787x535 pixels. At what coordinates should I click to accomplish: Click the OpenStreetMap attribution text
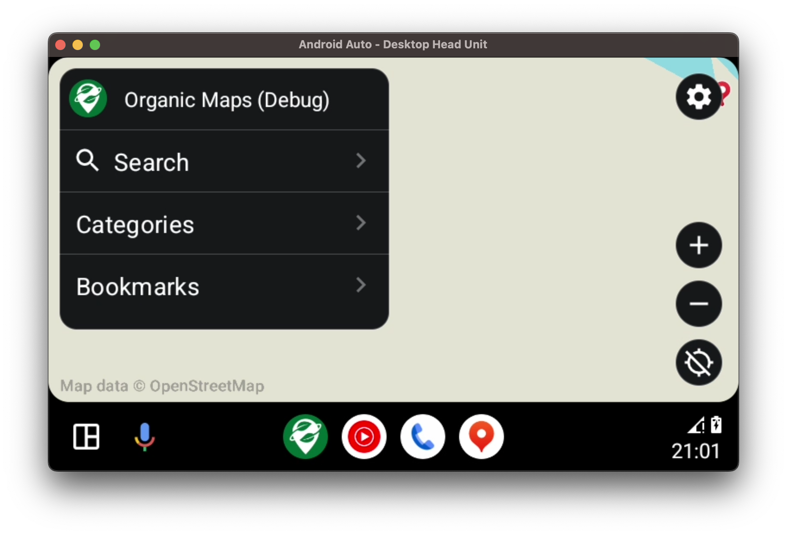click(x=162, y=386)
